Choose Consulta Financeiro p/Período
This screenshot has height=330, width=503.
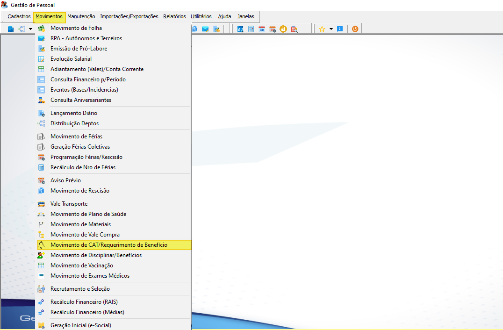pos(114,79)
